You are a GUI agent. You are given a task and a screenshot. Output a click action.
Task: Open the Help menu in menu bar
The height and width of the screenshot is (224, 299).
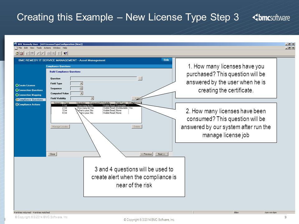[x=65, y=48]
